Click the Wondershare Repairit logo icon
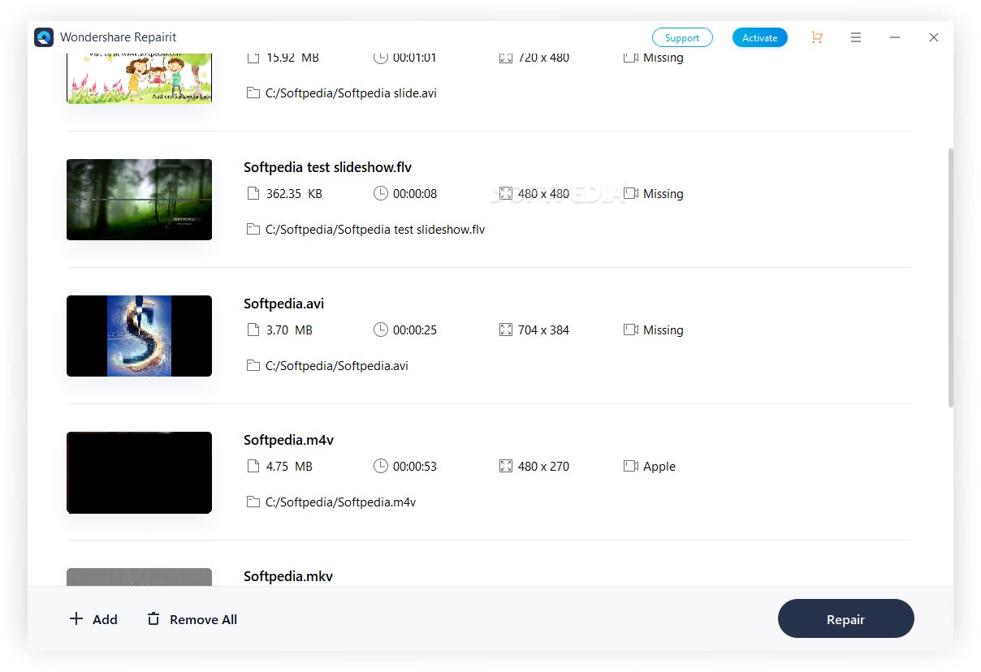981x672 pixels. click(44, 37)
